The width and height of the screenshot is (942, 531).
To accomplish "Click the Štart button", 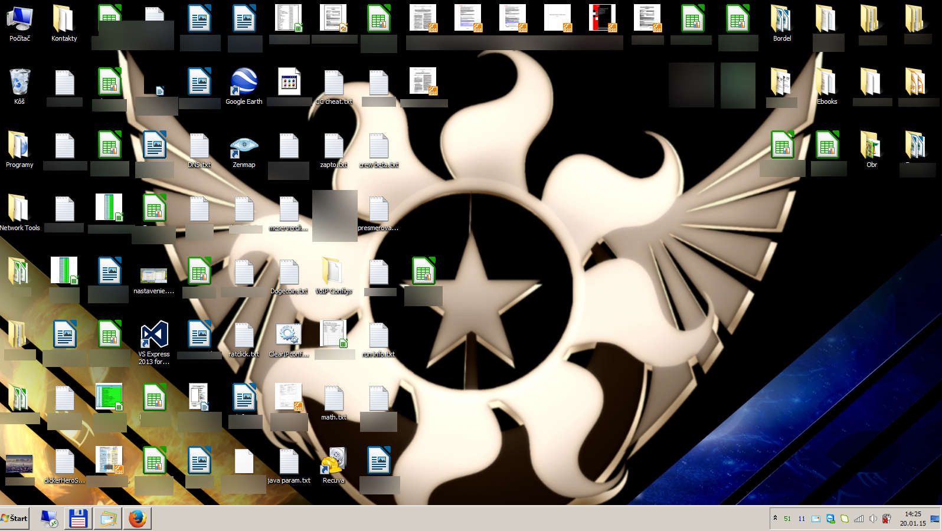I will (x=15, y=519).
